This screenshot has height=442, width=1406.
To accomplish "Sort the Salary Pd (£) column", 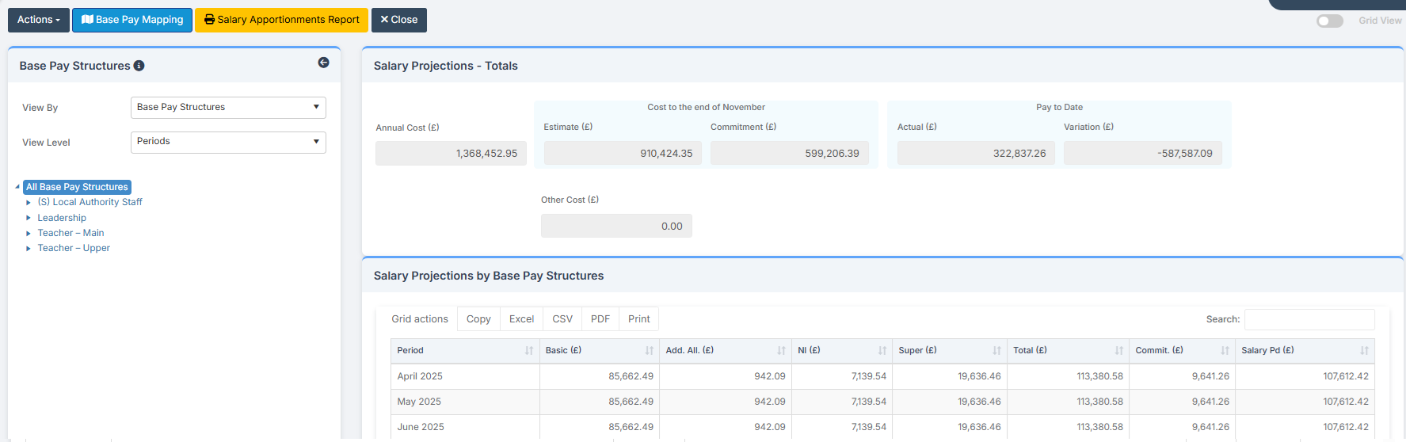I will coord(1364,350).
